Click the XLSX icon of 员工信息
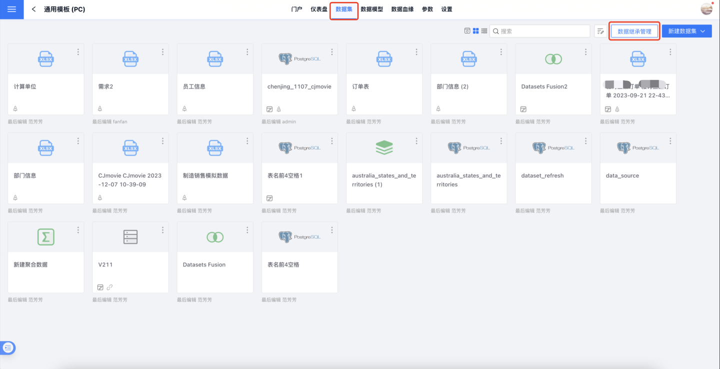This screenshot has width=720, height=369. pos(215,59)
